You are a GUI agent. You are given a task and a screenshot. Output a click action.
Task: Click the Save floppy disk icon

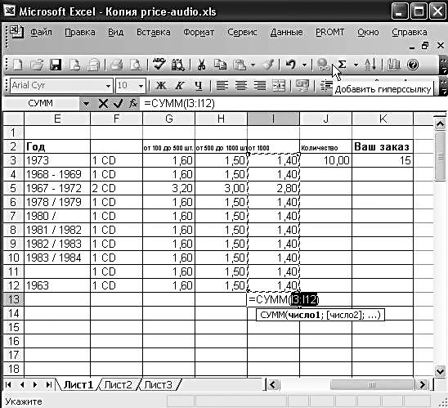[56, 65]
